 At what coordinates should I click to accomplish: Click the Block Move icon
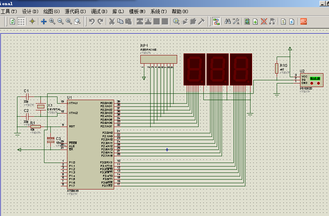[148, 21]
